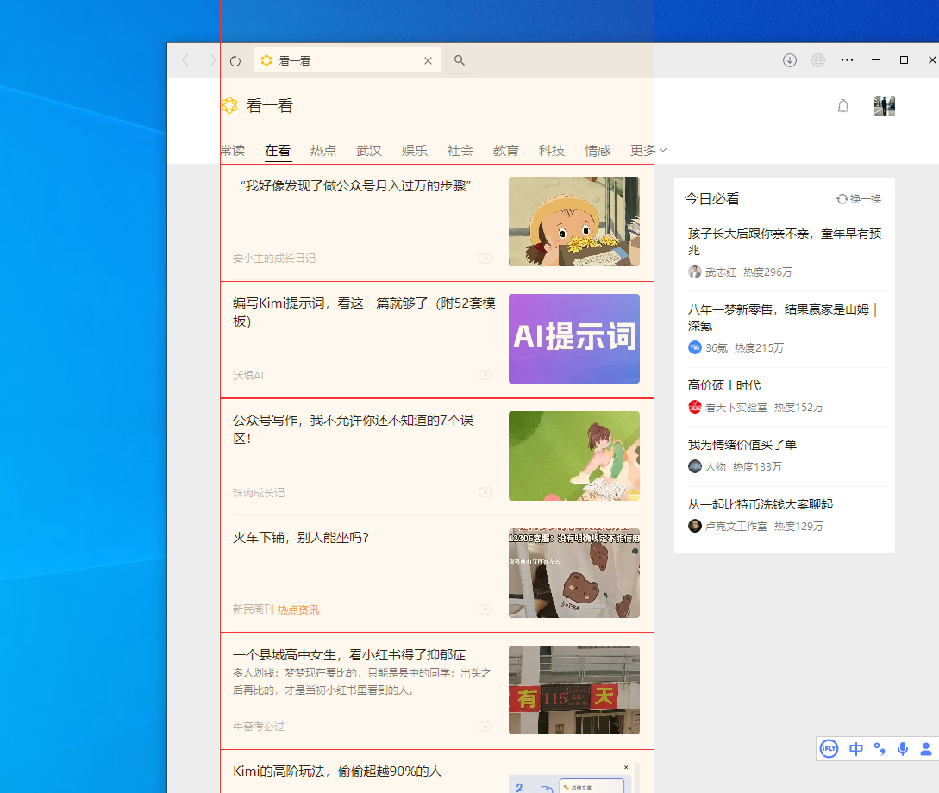939x793 pixels.
Task: Click the refresh page icon
Action: click(x=235, y=61)
